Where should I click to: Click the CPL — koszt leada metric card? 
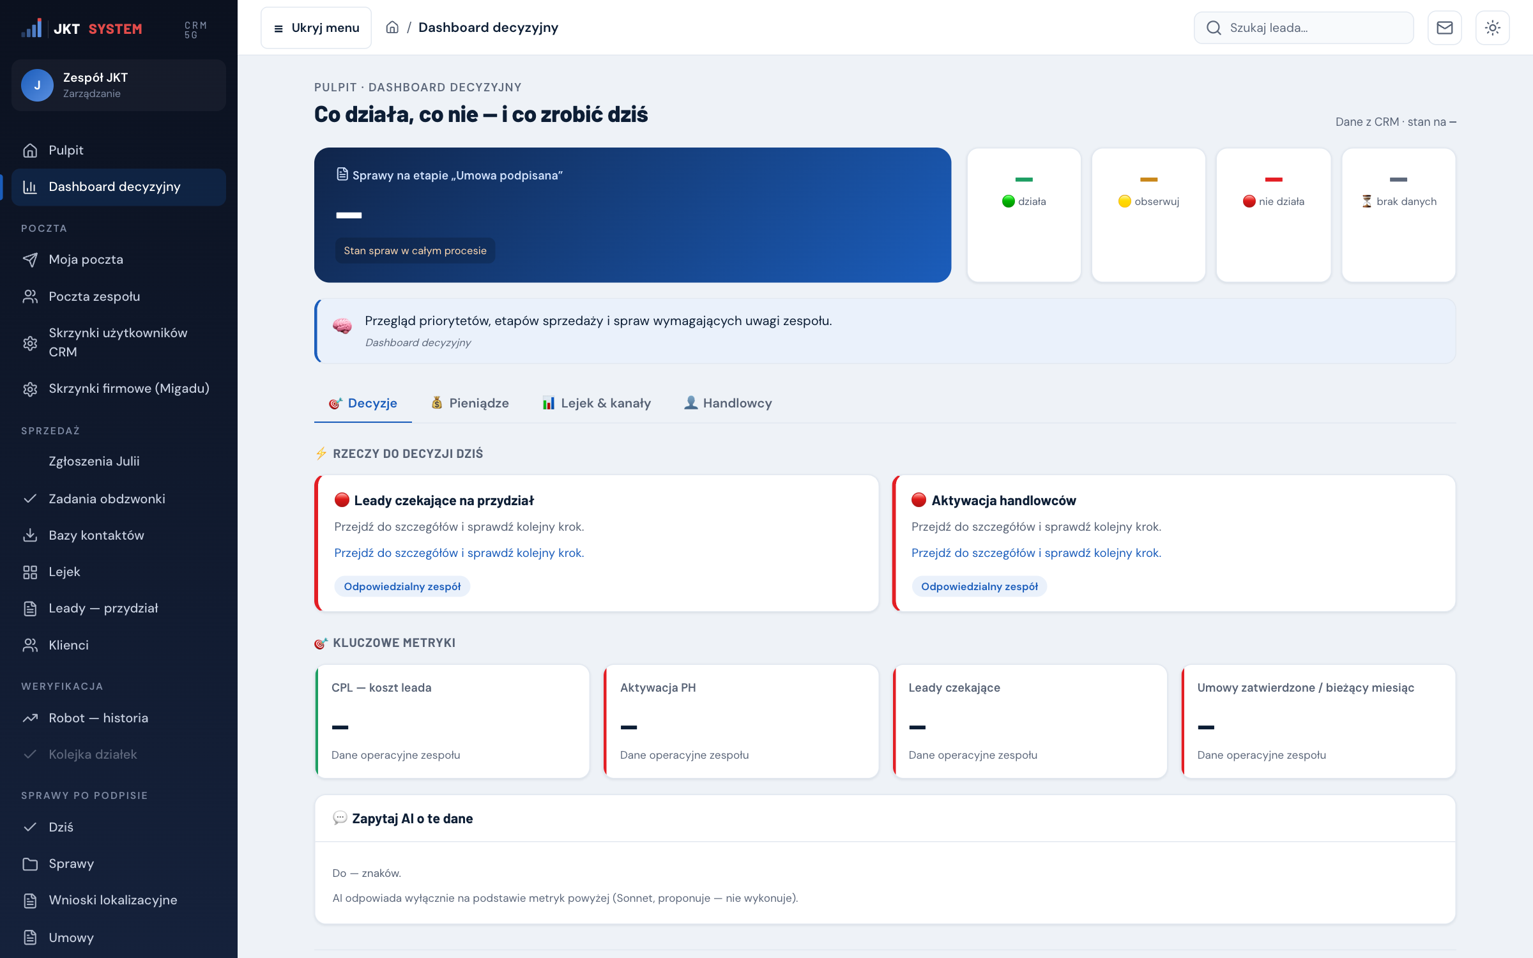point(452,722)
